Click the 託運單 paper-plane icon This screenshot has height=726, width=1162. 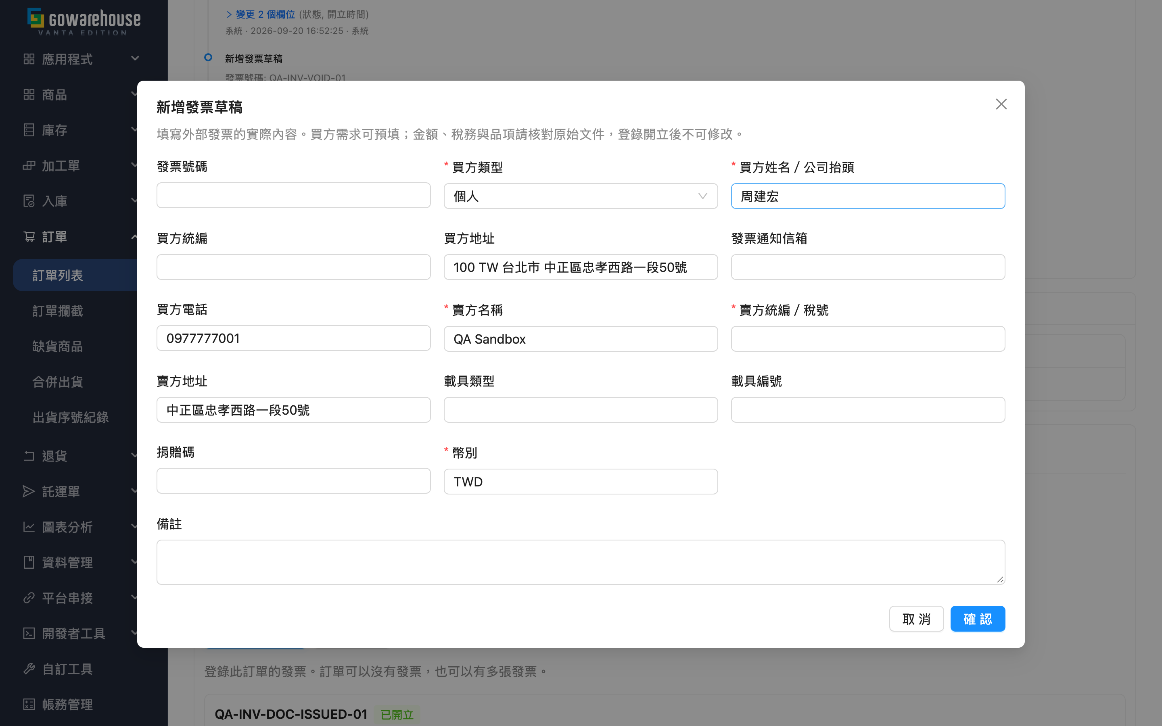[x=29, y=491]
